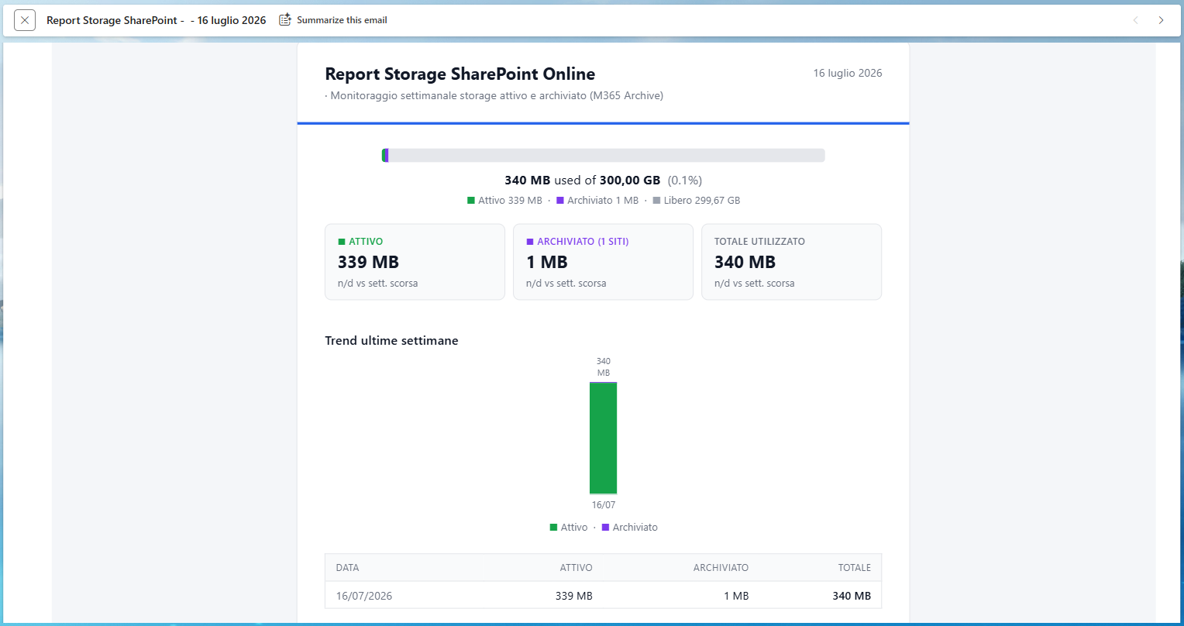Image resolution: width=1184 pixels, height=626 pixels.
Task: Click the 'Attivo 339 MB' legend entry
Action: point(510,201)
